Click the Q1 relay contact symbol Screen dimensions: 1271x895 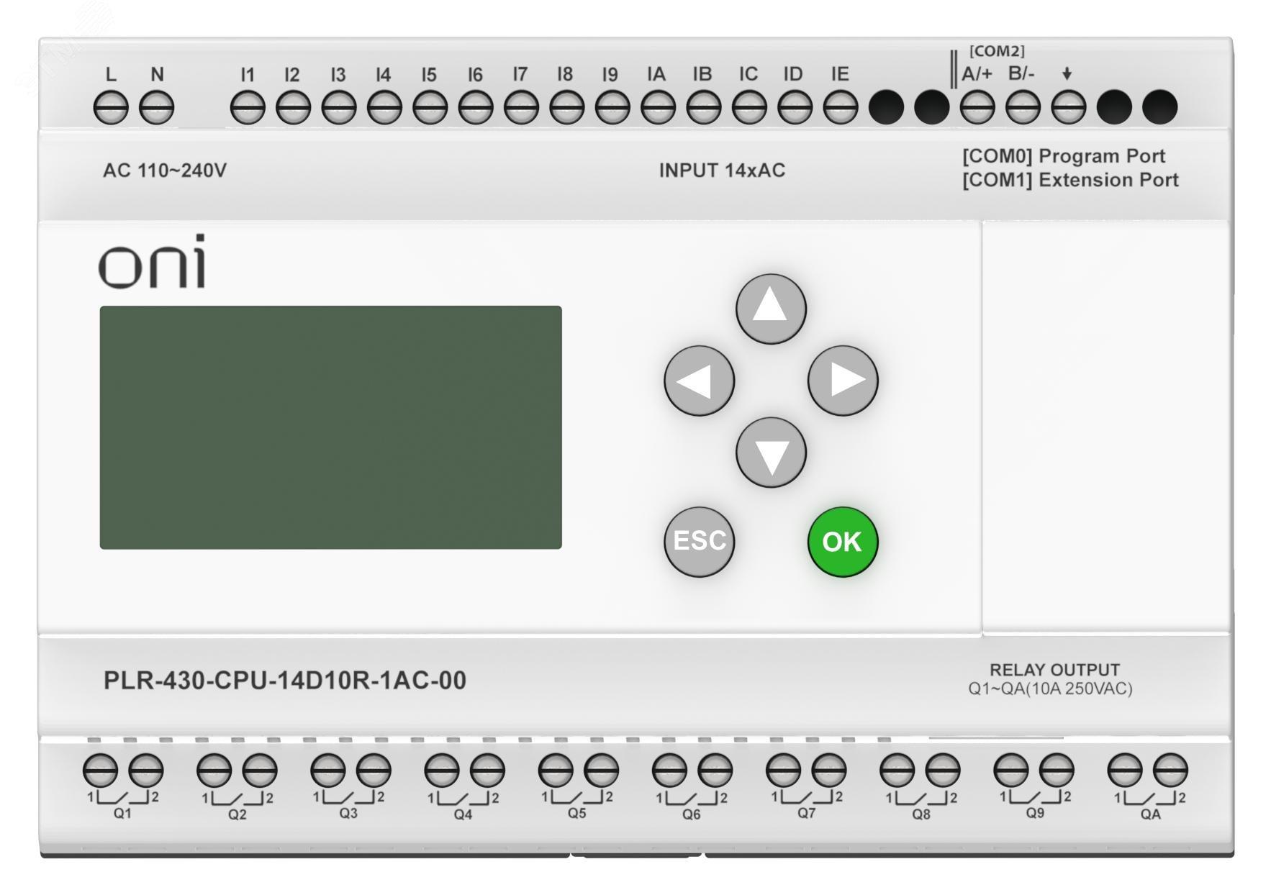coord(123,799)
